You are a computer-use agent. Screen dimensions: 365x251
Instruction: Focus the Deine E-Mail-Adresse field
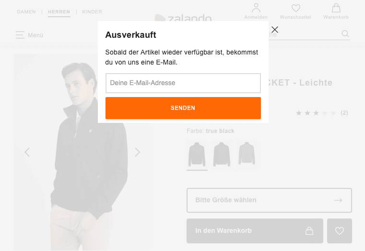coord(183,83)
